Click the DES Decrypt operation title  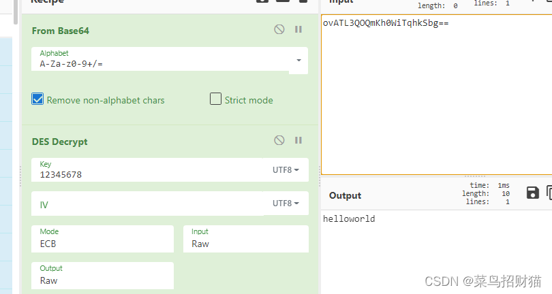[59, 142]
